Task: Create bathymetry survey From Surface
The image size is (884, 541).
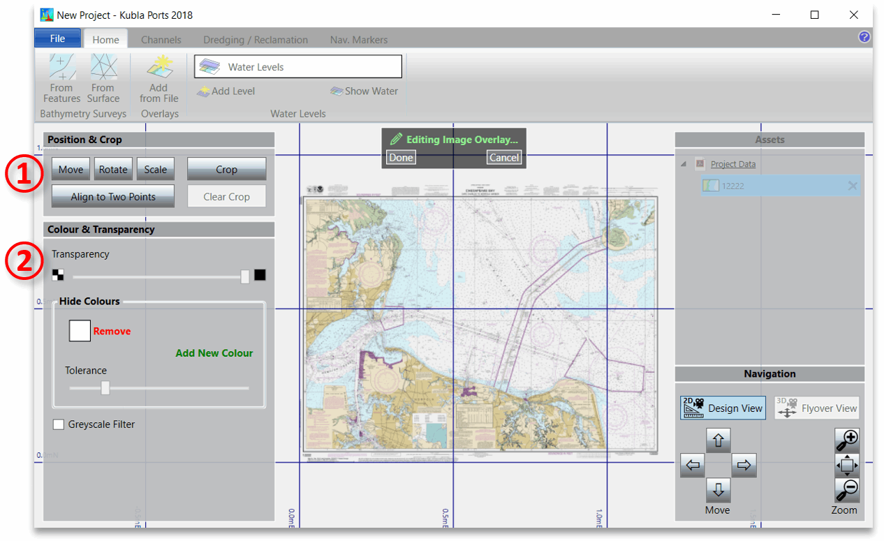Action: click(103, 78)
